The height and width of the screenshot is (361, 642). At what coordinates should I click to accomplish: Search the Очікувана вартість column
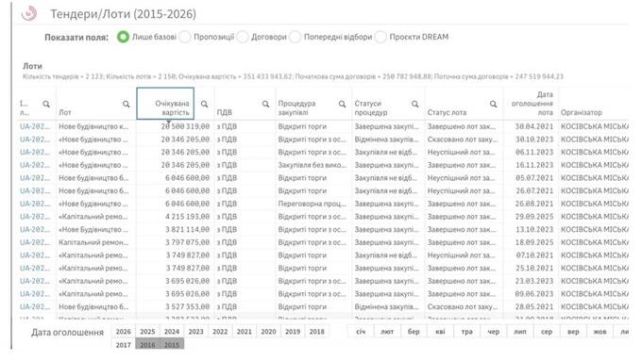pos(204,105)
